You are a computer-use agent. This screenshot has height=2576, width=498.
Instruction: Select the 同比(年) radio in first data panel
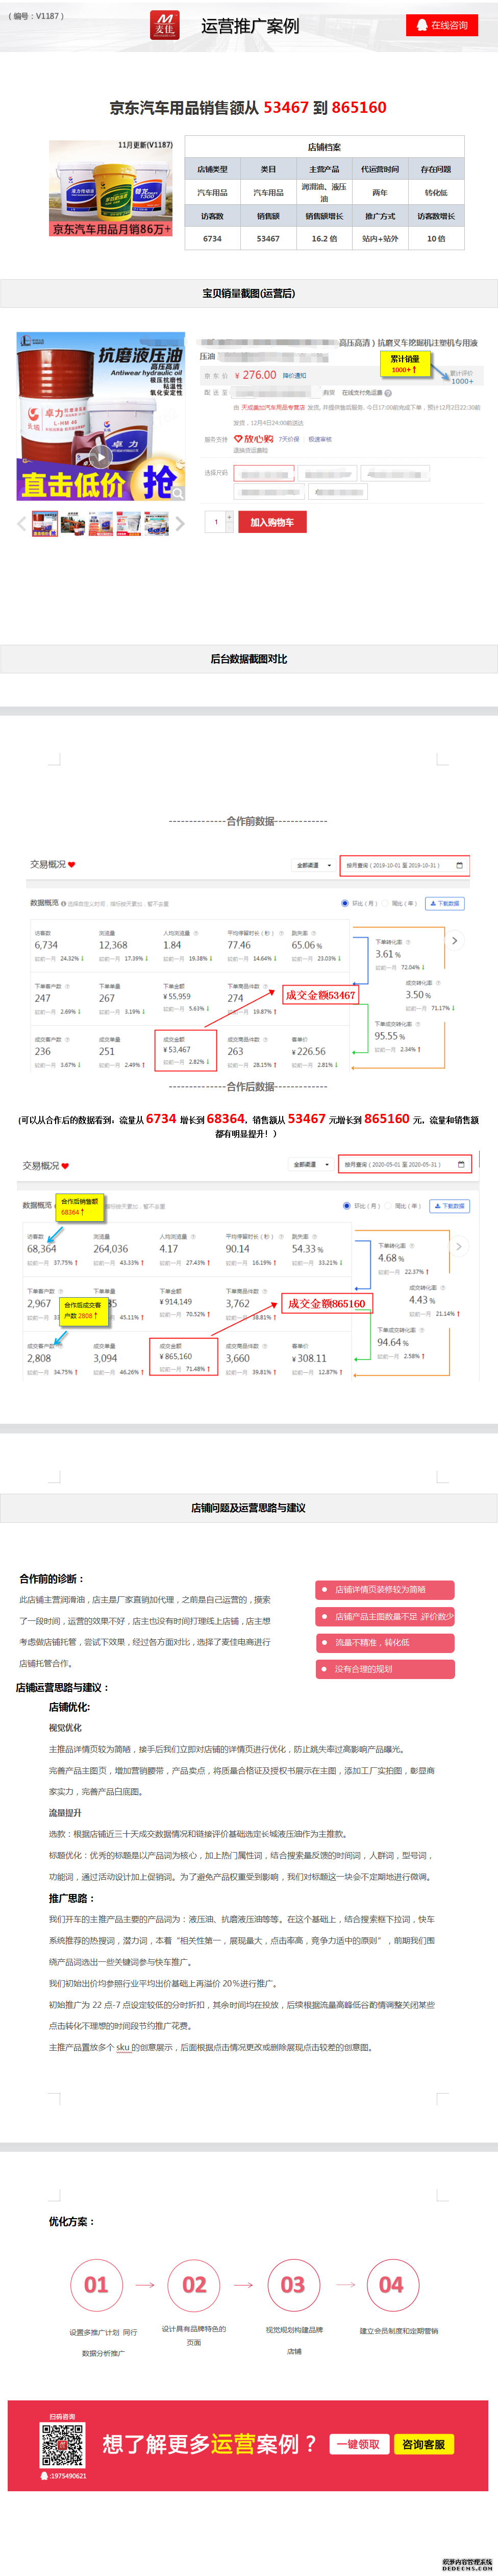[386, 903]
